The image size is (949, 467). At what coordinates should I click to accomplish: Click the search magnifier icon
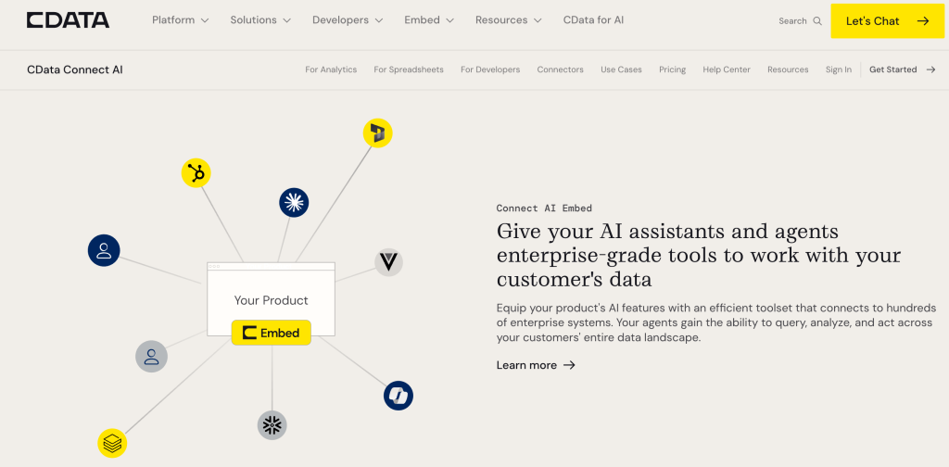point(817,20)
